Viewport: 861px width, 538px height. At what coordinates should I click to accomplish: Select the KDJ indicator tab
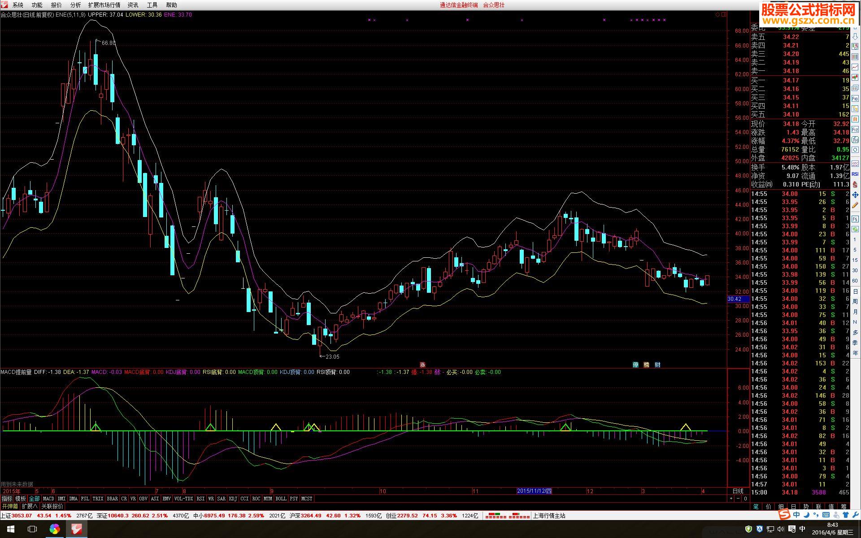pos(233,499)
